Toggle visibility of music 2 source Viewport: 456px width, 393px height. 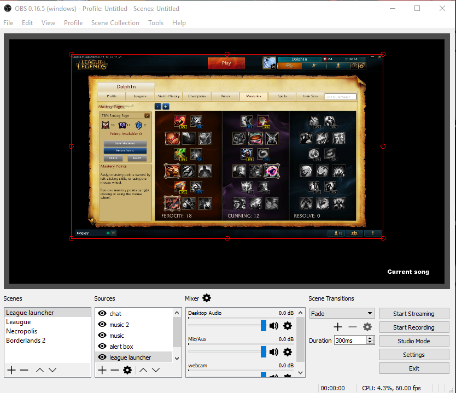(x=102, y=324)
